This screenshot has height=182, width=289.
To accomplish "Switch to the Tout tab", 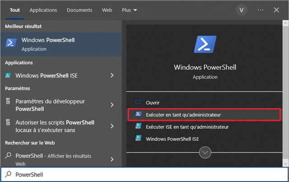I will coord(15,10).
